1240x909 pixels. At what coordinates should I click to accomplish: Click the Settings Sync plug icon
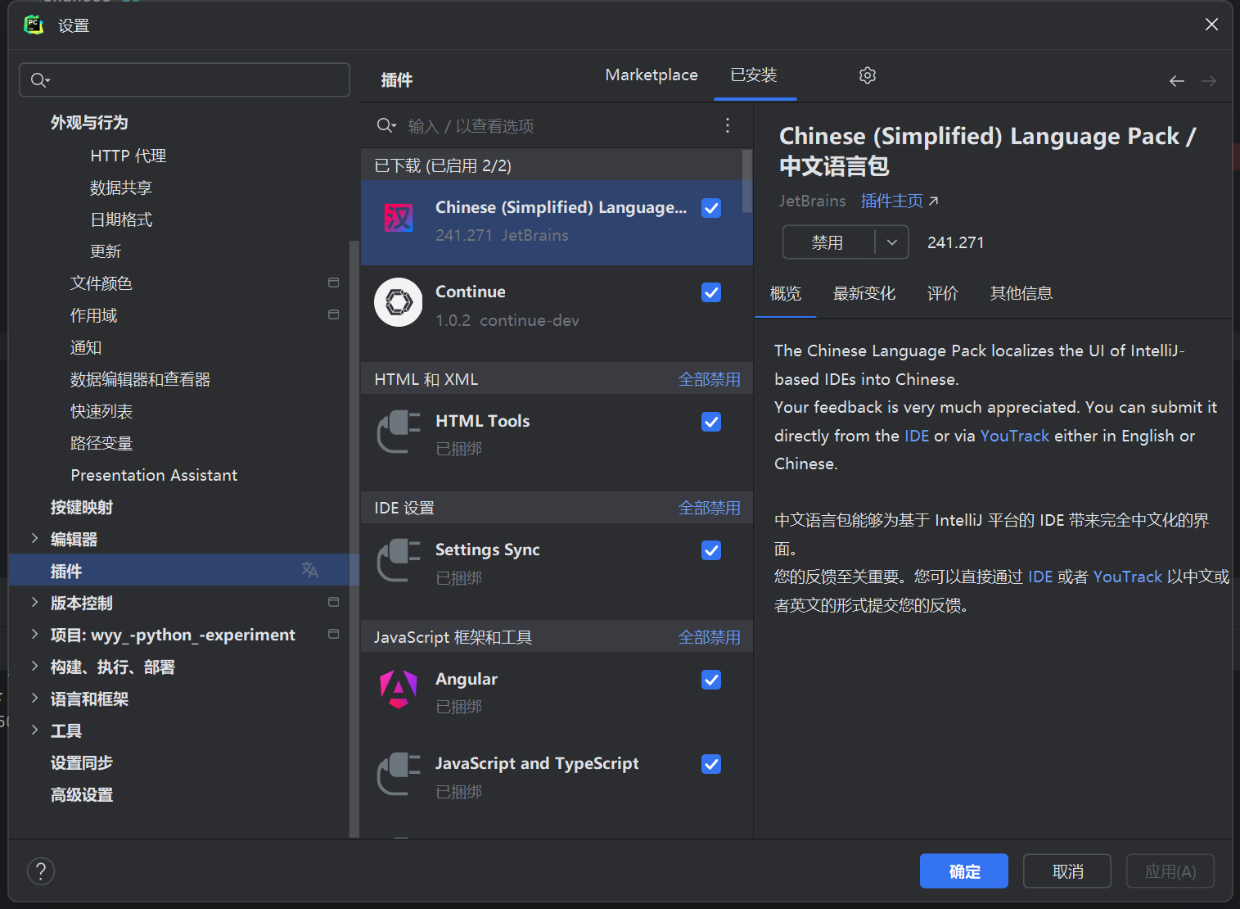pos(399,560)
